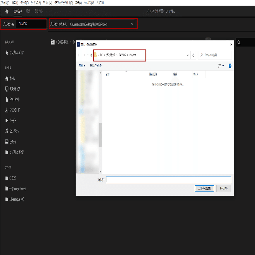Navigate forward in the save dialog
Screen dimensions: 255x255
[x=84, y=55]
